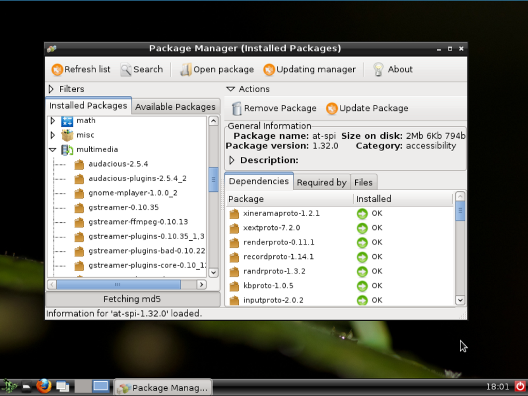
Task: Select randrproto-1.3.2 dependency row
Action: (x=340, y=272)
